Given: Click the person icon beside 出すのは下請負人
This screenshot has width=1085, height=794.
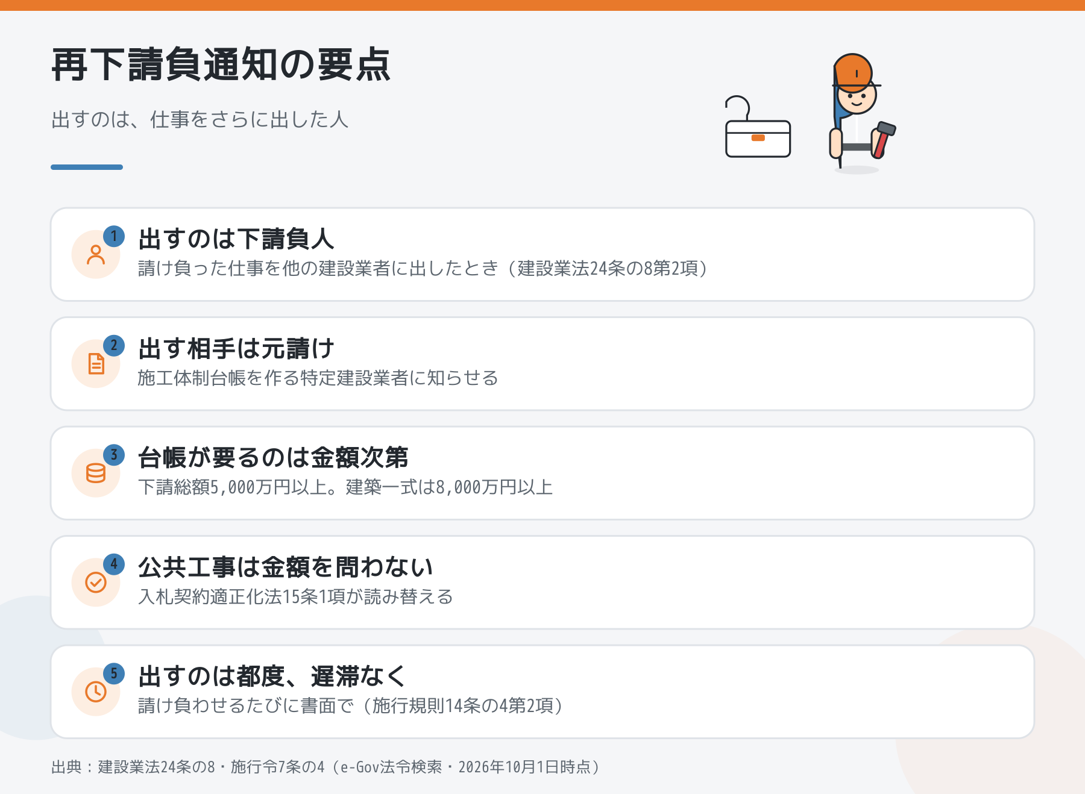Looking at the screenshot, I should click(x=96, y=255).
